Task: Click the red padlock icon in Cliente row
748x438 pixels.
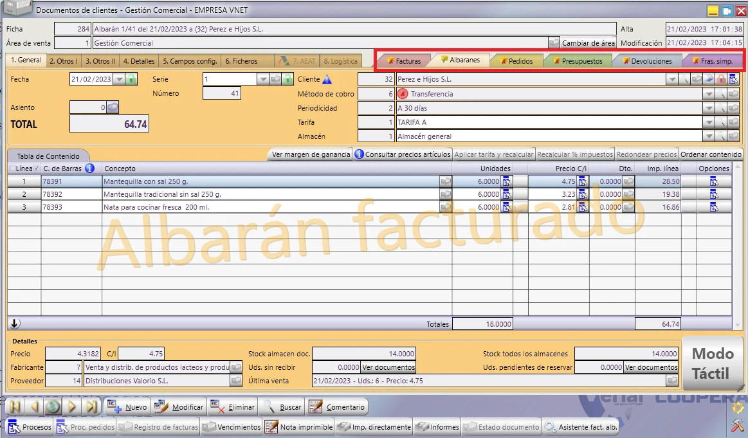Action: pos(721,79)
